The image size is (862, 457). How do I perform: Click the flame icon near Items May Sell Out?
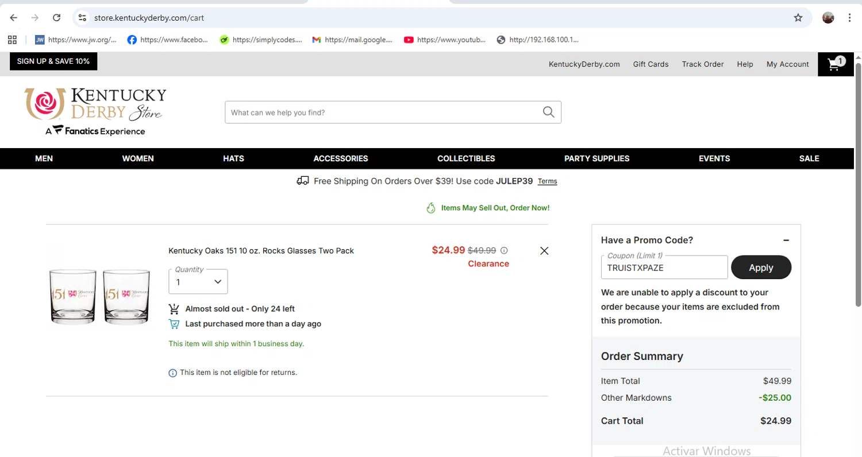click(431, 208)
